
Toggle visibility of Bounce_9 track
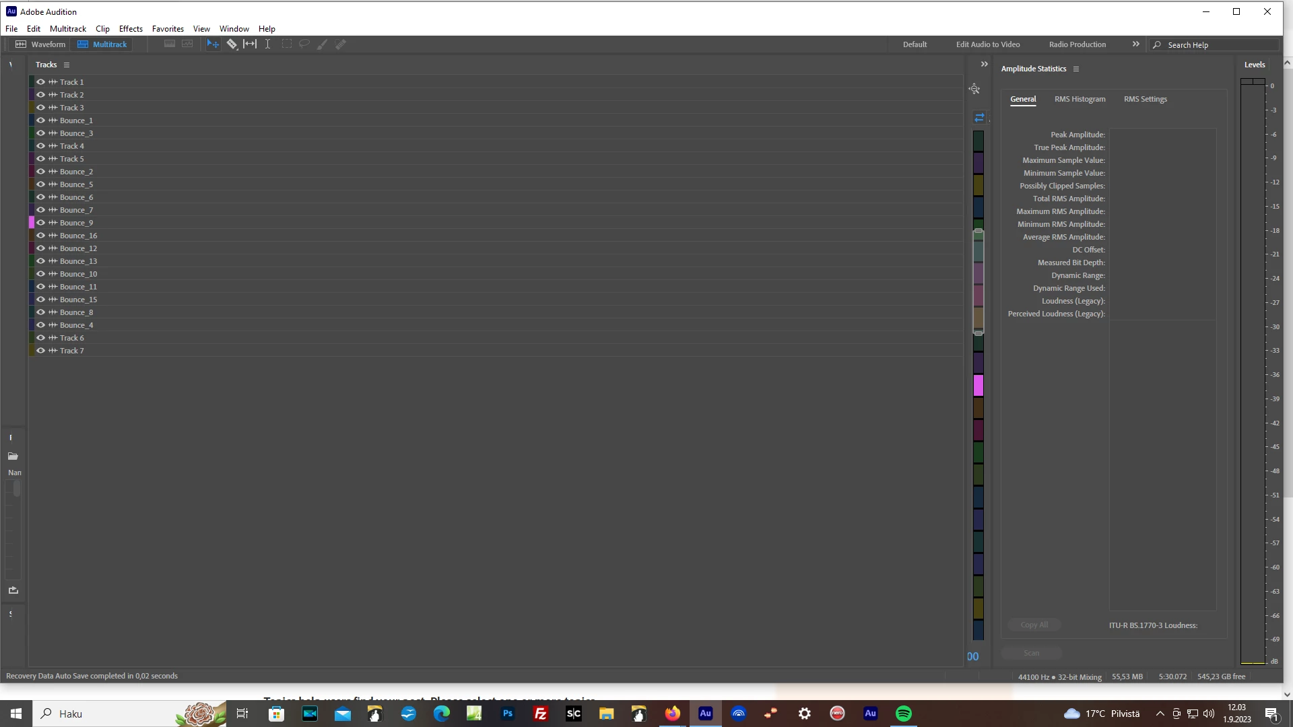(41, 223)
